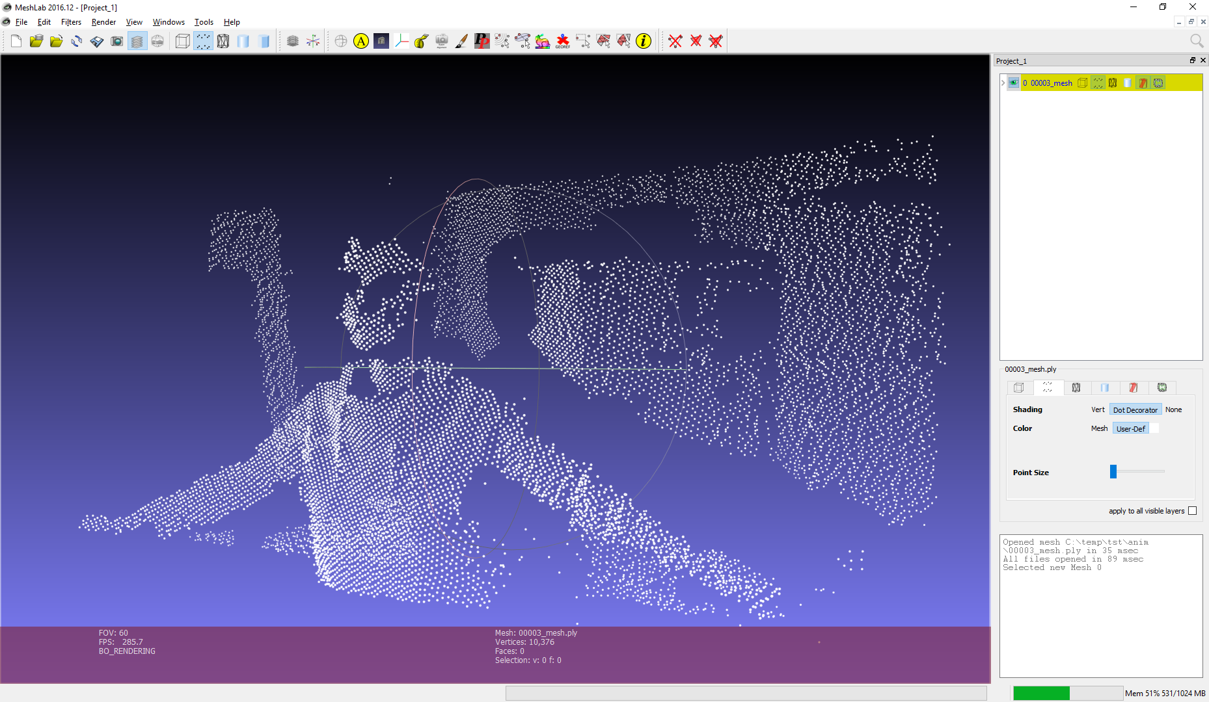The image size is (1209, 702).
Task: Toggle visibility eye of 00003_mesh layer
Action: tap(1014, 83)
